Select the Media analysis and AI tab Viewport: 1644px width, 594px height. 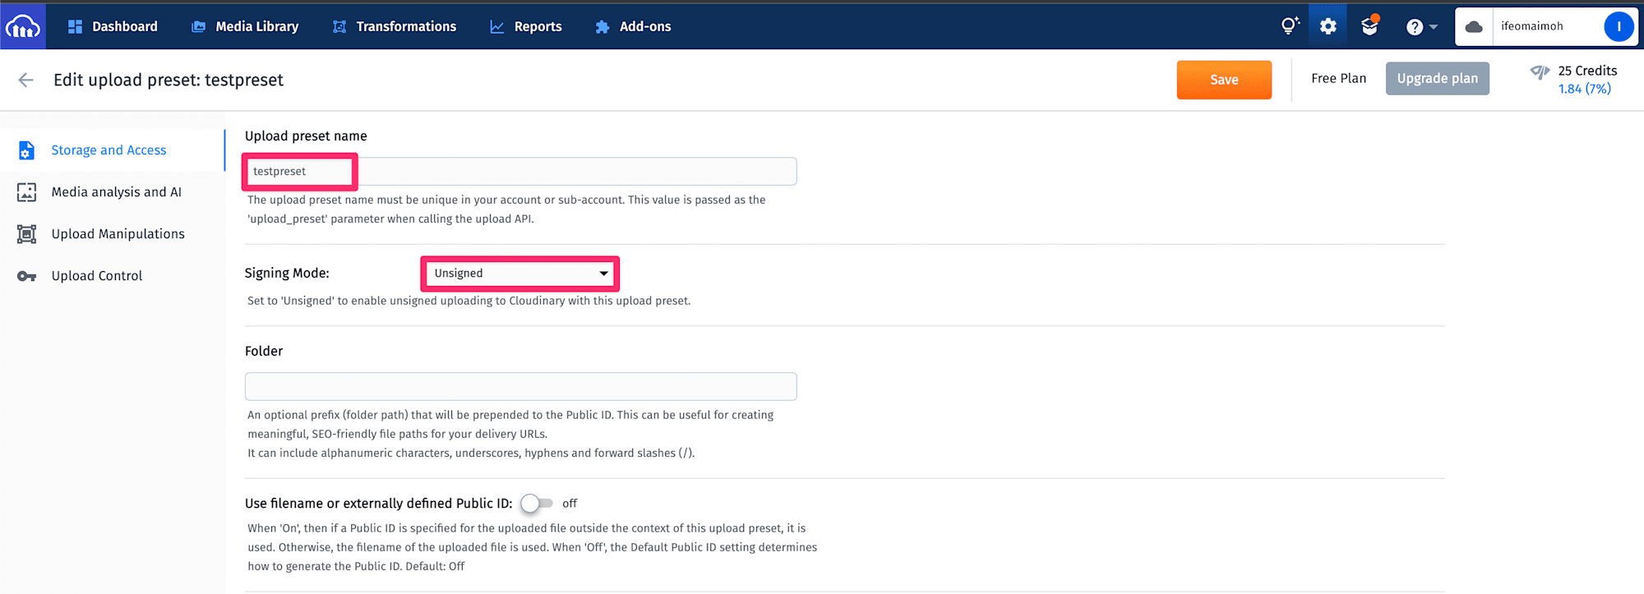point(112,192)
